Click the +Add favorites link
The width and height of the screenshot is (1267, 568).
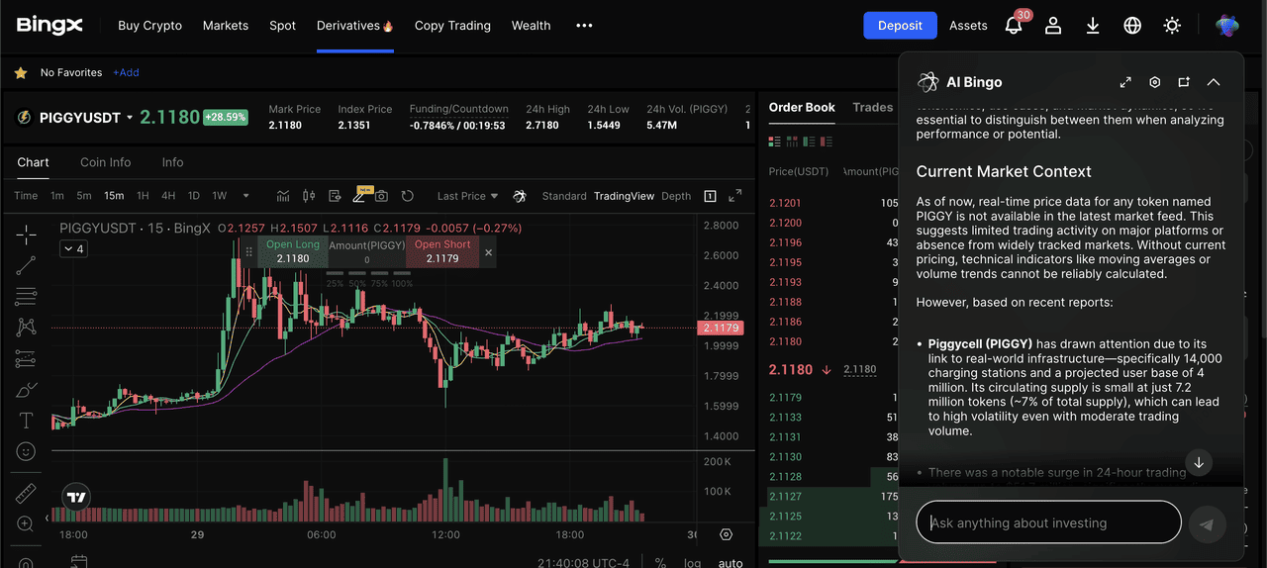pyautogui.click(x=126, y=72)
